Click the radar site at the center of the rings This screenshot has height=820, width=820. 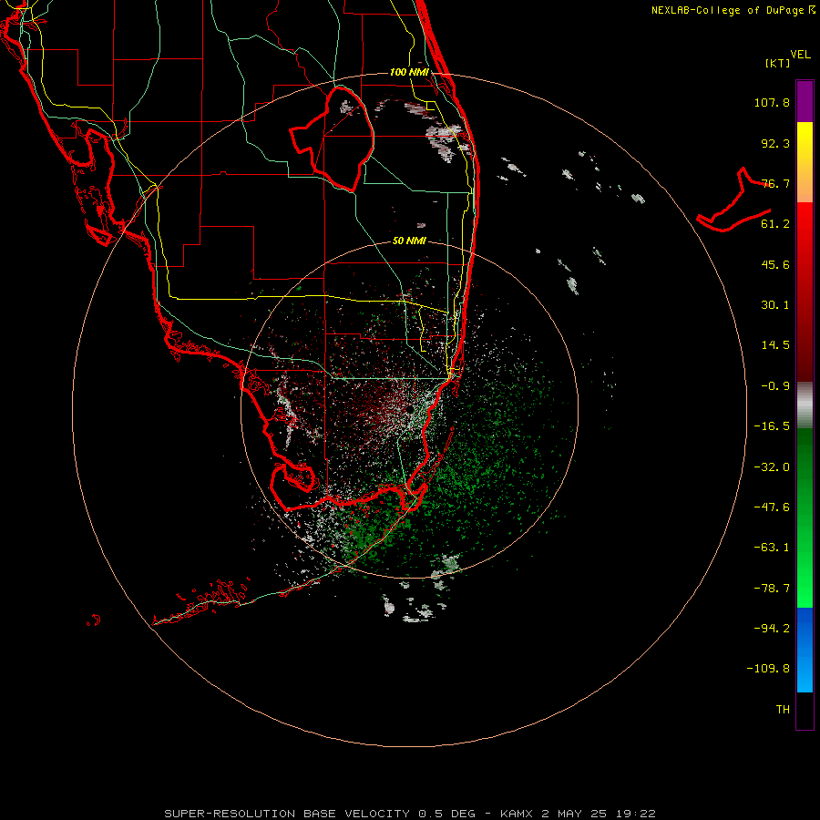coord(409,409)
